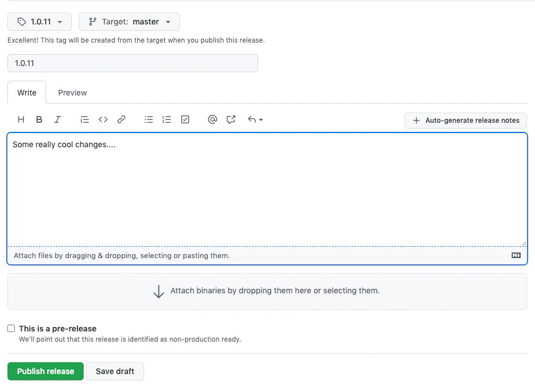Apply bold formatting to the release notes
Screen dimensions: 535x390
39,119
